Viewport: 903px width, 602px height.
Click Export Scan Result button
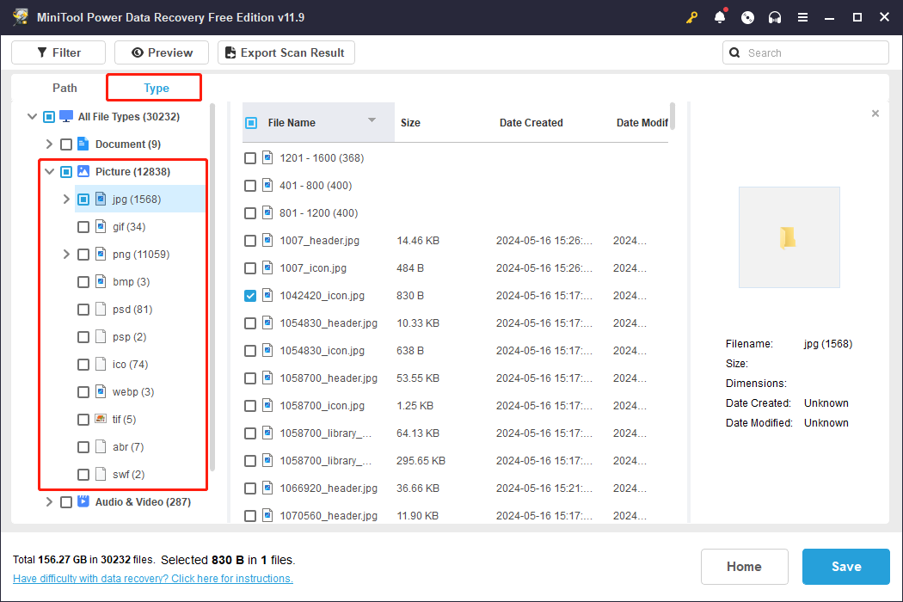[286, 52]
